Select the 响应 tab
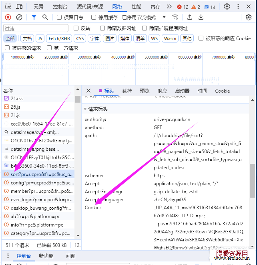 [x=162, y=91]
